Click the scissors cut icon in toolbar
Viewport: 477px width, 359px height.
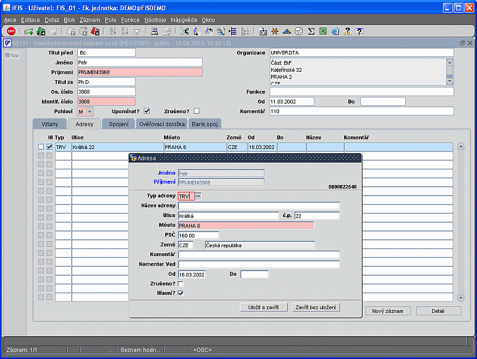click(x=184, y=31)
